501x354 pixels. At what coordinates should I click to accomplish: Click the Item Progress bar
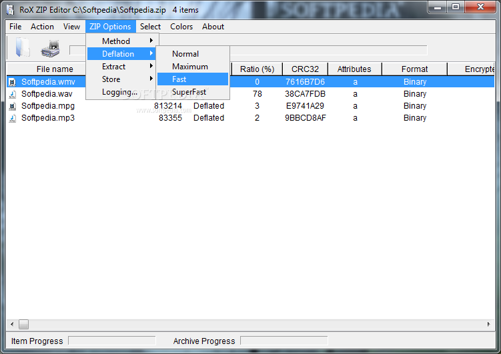coord(112,341)
